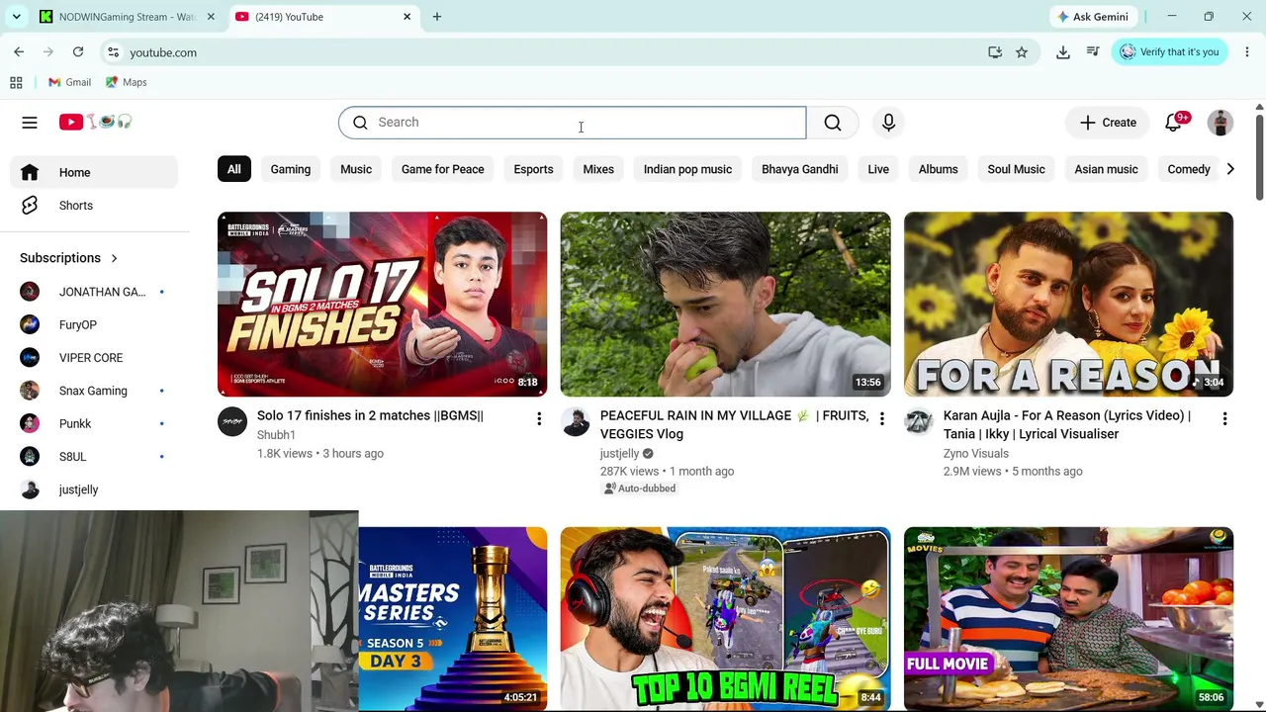Open the Full Movie video thumbnail
1266x712 pixels.
(x=1068, y=619)
